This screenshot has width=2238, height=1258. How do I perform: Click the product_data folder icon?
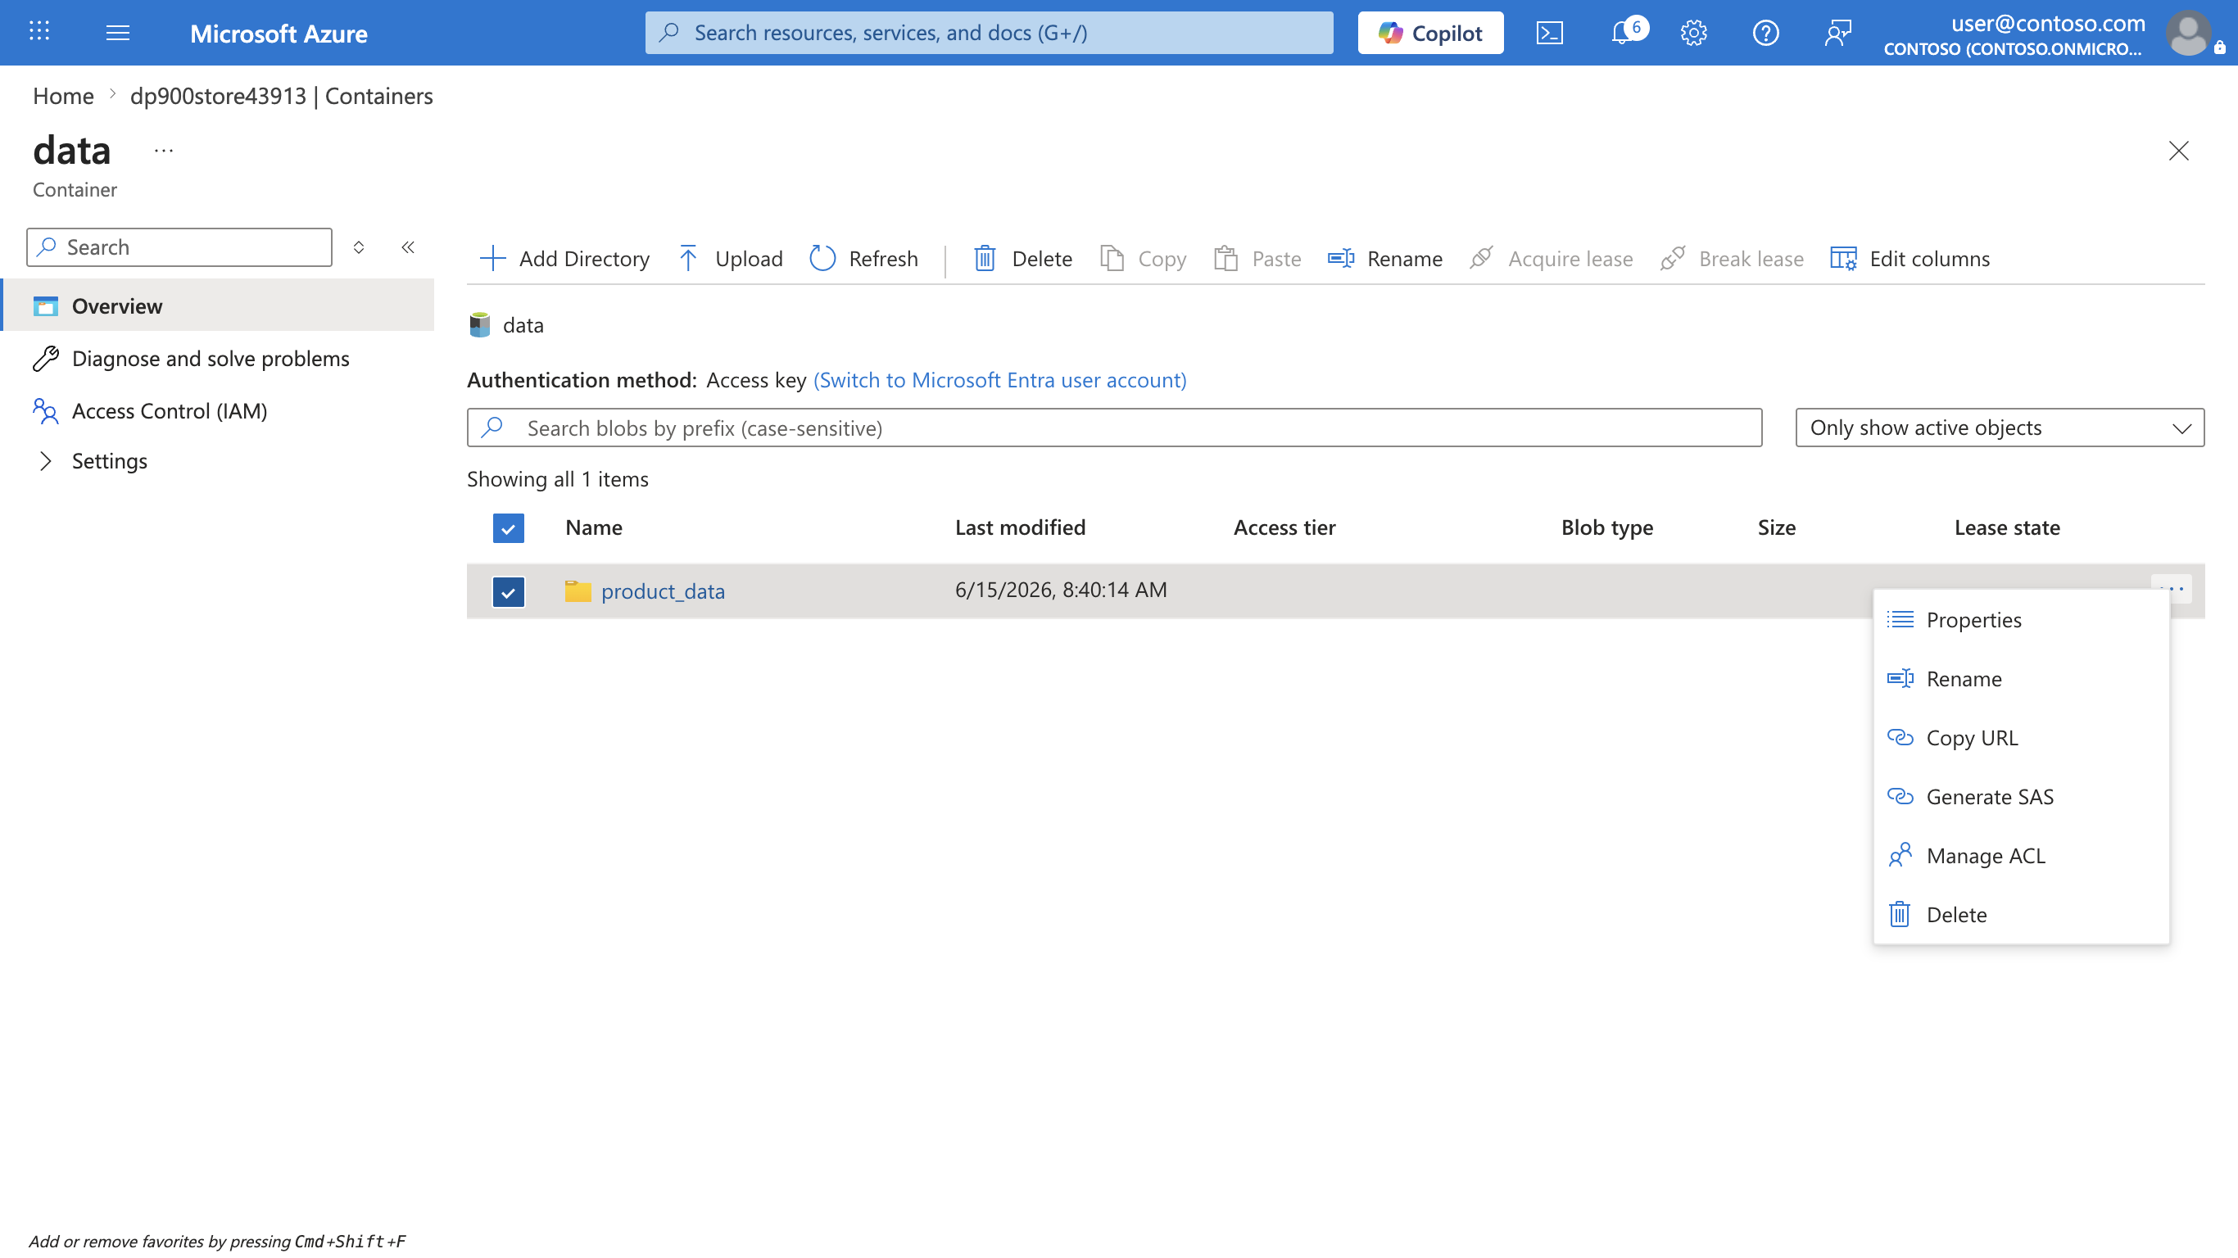[x=578, y=591]
